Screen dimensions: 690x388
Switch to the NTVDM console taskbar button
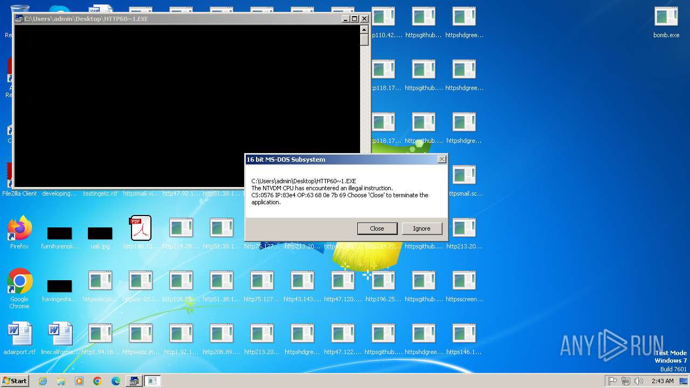point(134,381)
